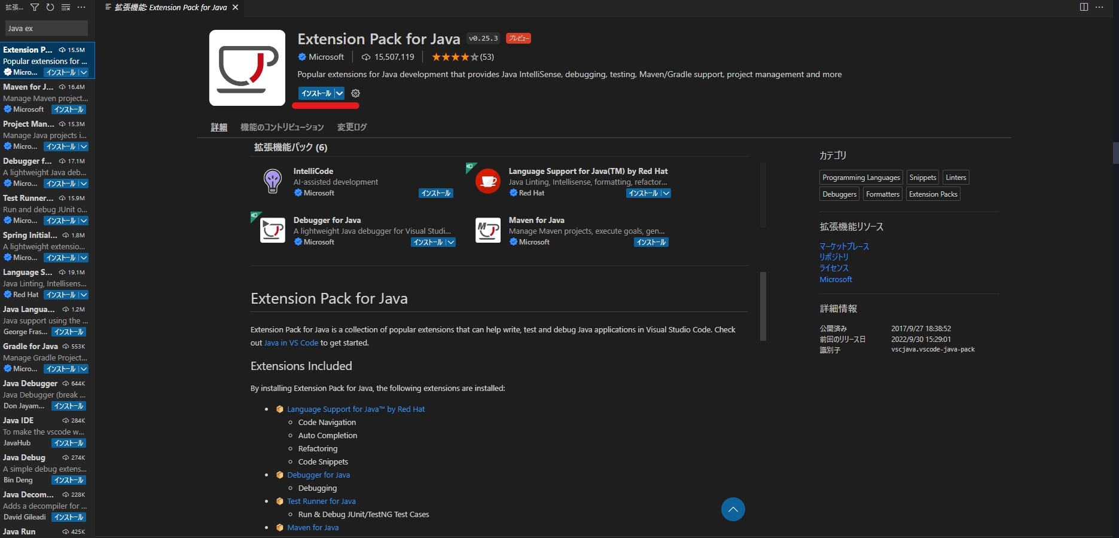Open the Debugger for Java link
Viewport: 1119px width, 538px height.
click(318, 475)
